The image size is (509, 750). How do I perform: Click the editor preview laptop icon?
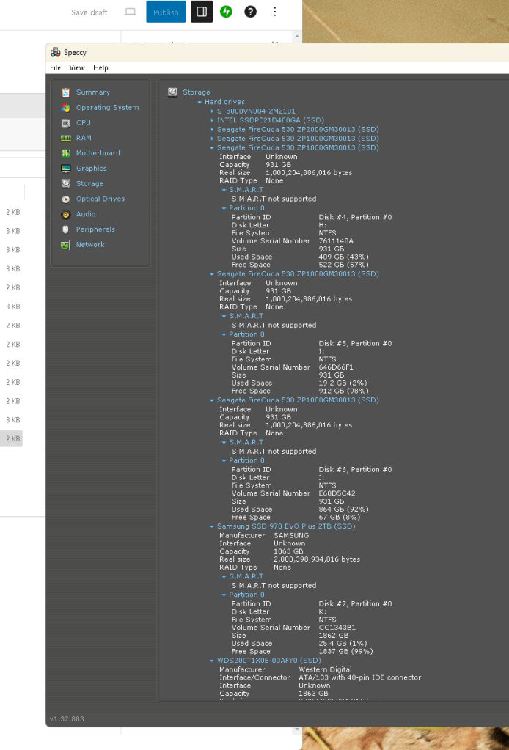(x=131, y=12)
